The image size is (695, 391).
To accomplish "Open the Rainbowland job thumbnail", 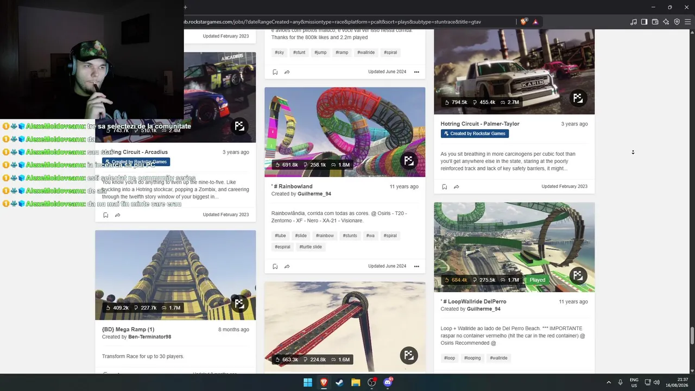I will (345, 132).
